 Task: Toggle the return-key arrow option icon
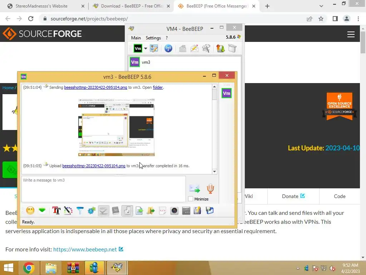click(x=127, y=211)
